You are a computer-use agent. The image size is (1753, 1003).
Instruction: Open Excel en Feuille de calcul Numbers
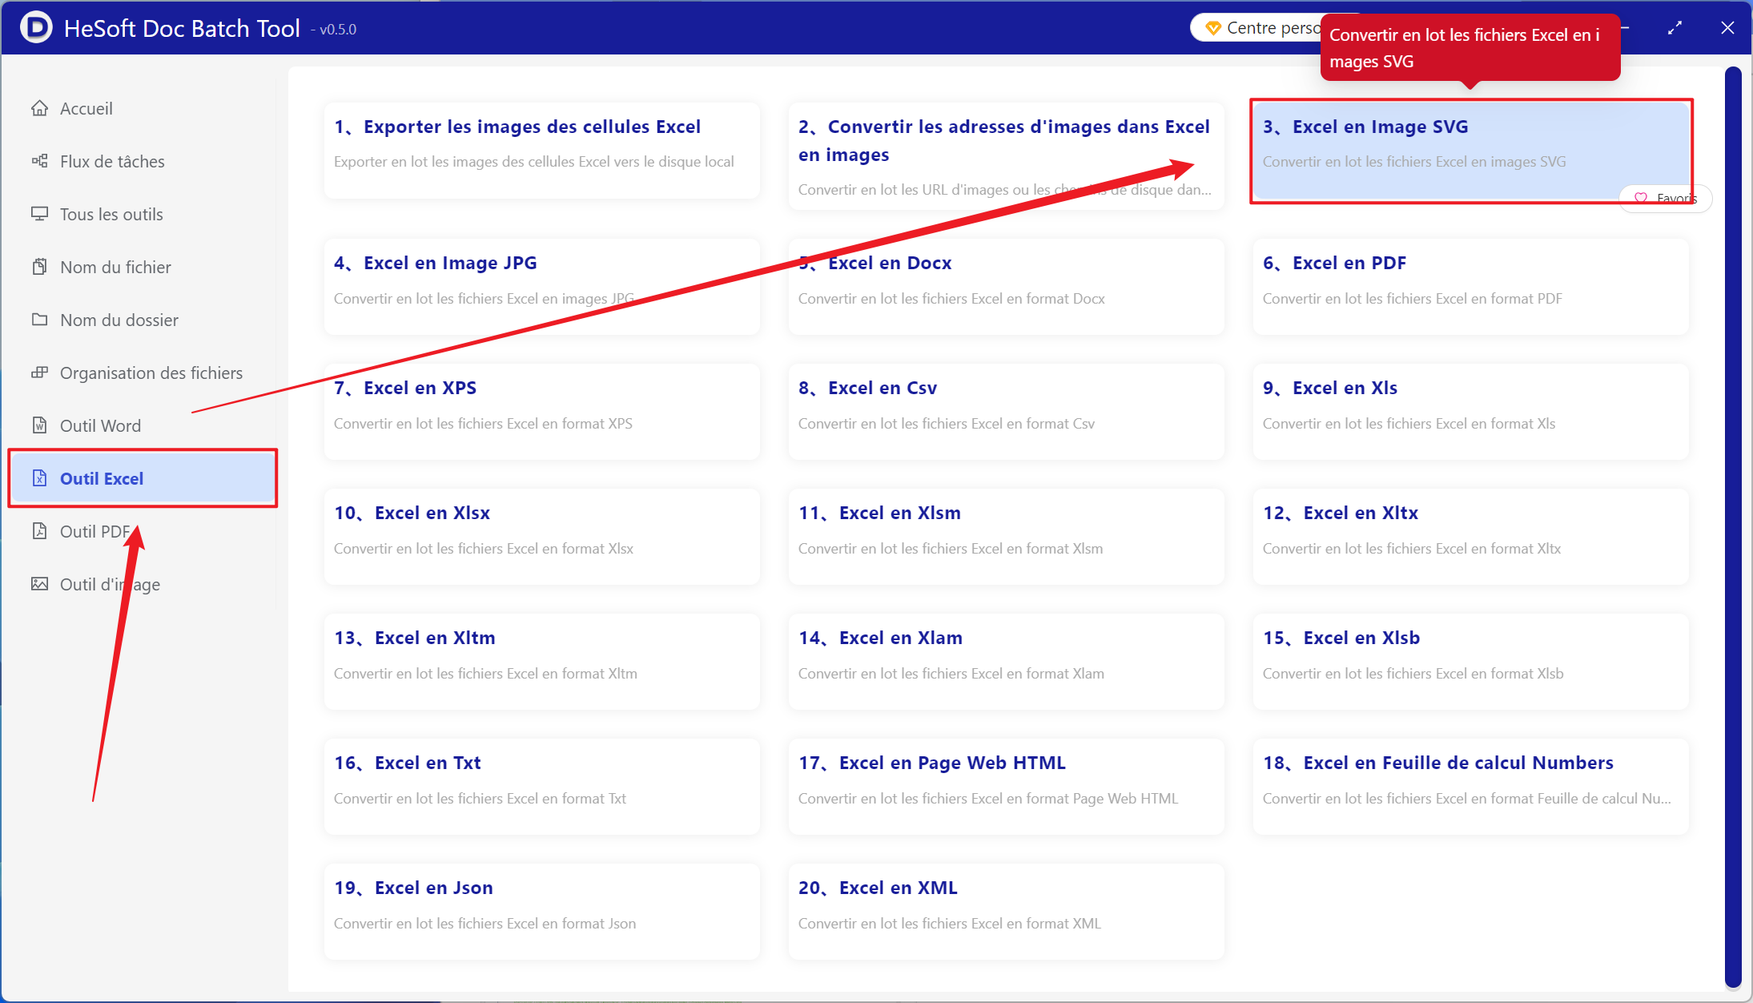point(1470,786)
